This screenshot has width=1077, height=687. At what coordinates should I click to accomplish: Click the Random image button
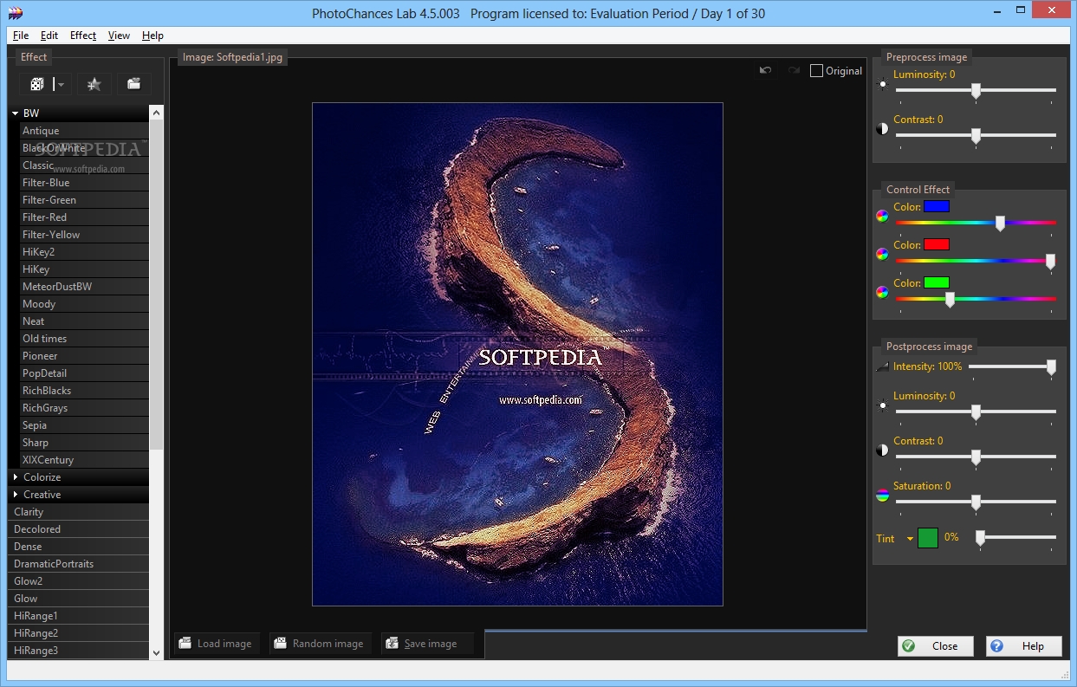[321, 644]
